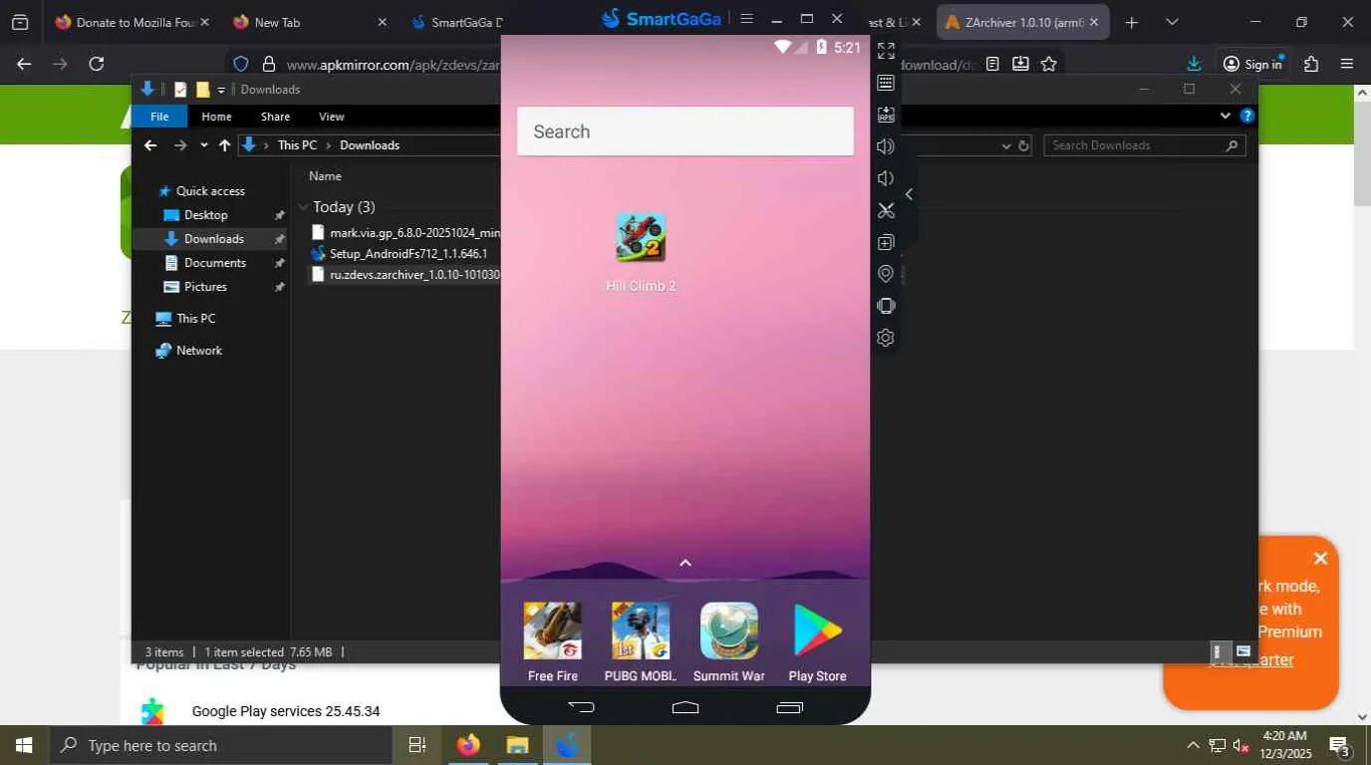Open Share tab in Explorer ribbon
Viewport: 1371px width, 765px height.
click(275, 117)
